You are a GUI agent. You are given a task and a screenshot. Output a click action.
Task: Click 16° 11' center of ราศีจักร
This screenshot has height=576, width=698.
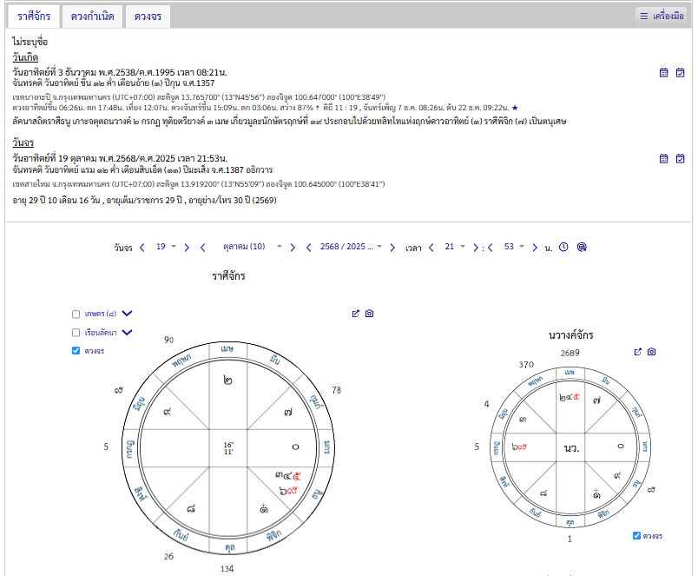[x=228, y=448]
